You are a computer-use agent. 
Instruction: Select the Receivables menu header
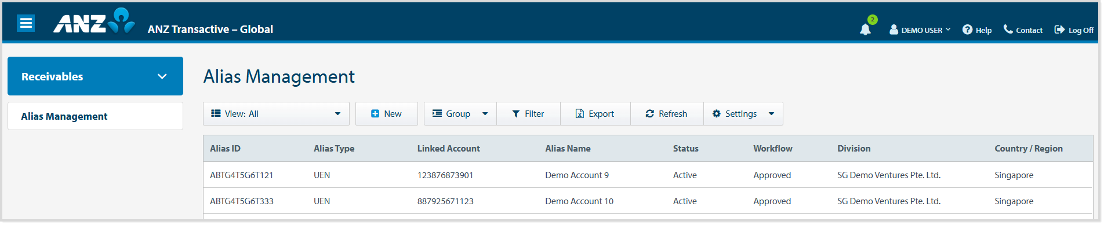(x=95, y=76)
